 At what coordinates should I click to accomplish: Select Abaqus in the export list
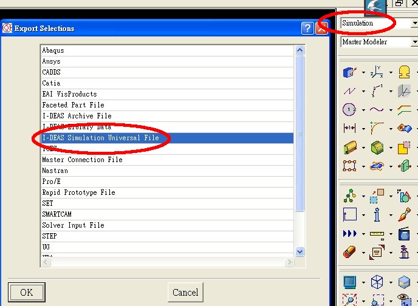(x=167, y=50)
